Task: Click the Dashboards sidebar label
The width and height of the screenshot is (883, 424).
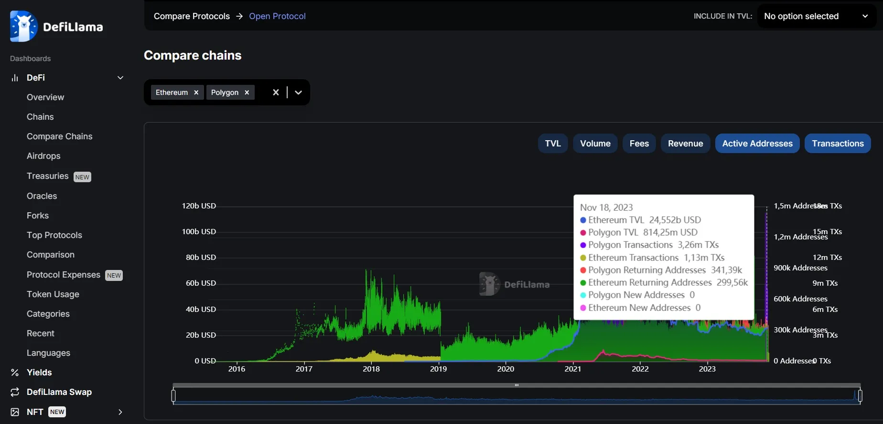Action: [30, 59]
